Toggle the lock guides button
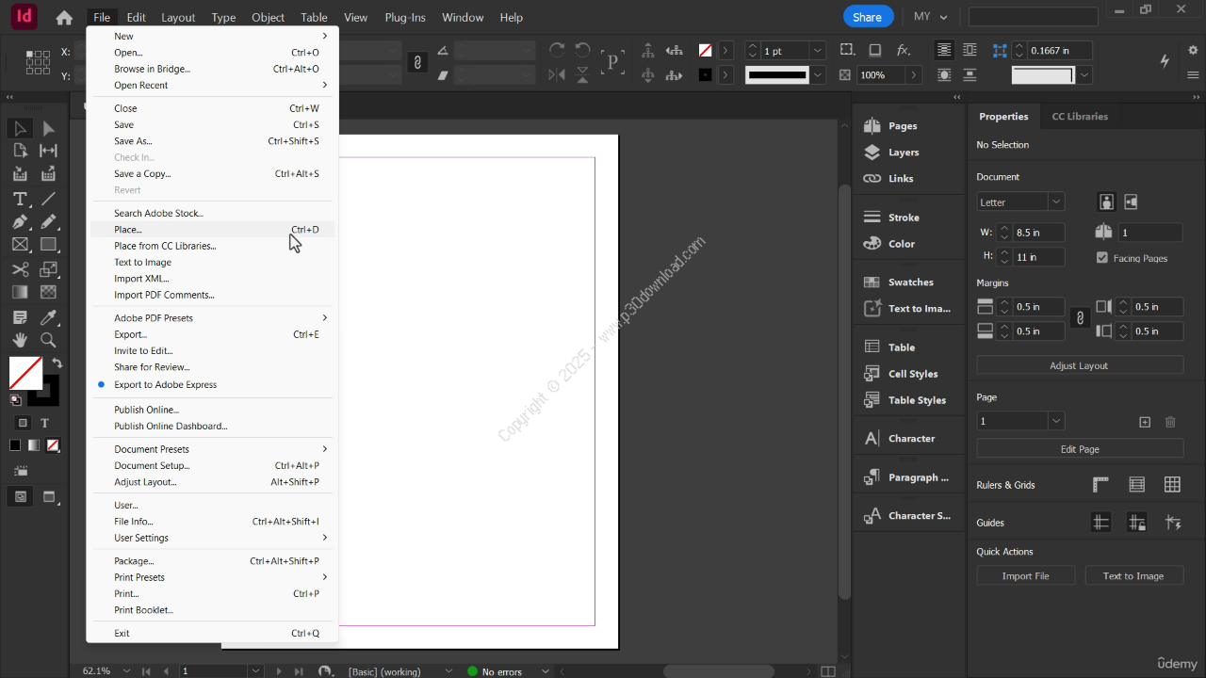 click(1137, 523)
